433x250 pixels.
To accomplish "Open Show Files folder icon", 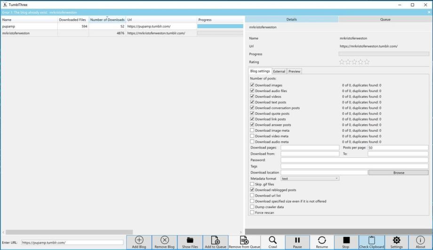I will pos(190,240).
